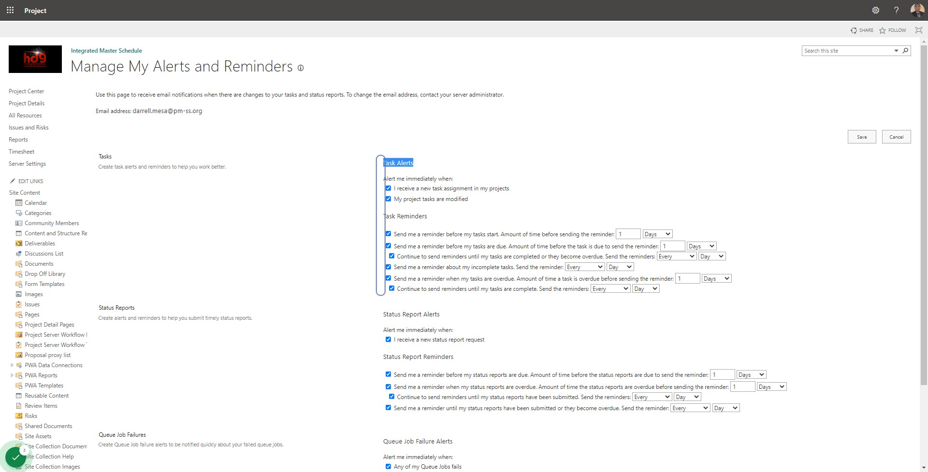Image resolution: width=928 pixels, height=472 pixels.
Task: Toggle reminder before my tasks start
Action: click(x=388, y=234)
